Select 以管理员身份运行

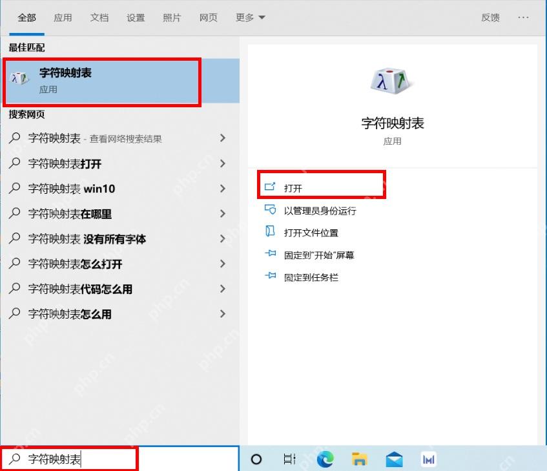(320, 211)
